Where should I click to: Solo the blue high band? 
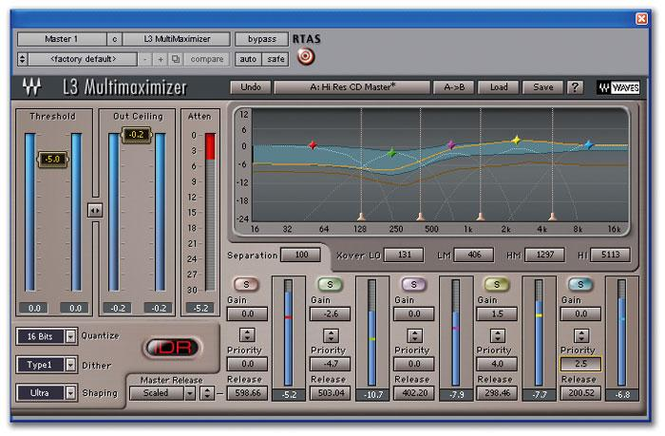coord(580,284)
